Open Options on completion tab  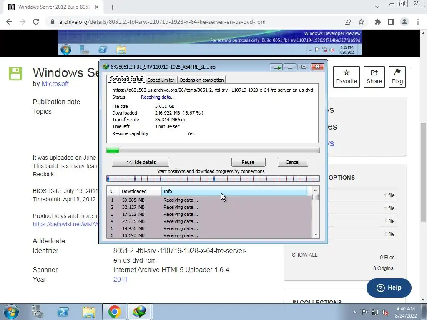(201, 80)
